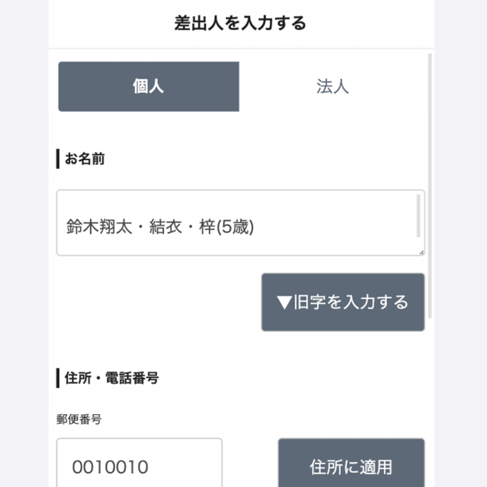Switch to the 法人 tab
Viewport: 487px width, 487px height.
pos(333,86)
